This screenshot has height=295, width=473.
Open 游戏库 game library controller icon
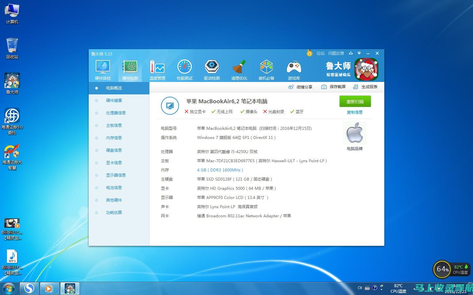point(294,70)
